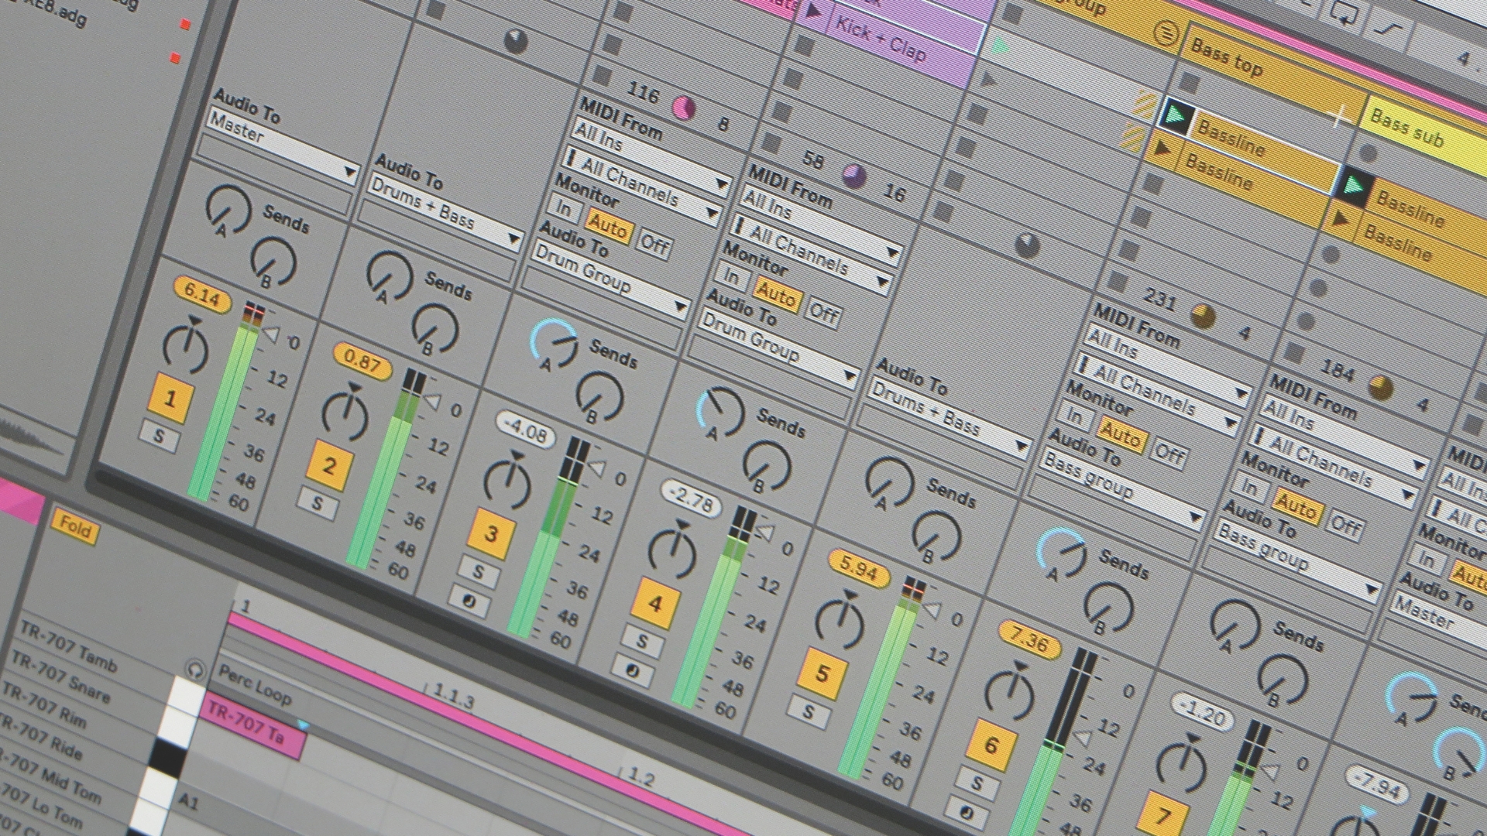Viewport: 1487px width, 836px height.
Task: Set track 3 Monitor to In
Action: (x=565, y=208)
